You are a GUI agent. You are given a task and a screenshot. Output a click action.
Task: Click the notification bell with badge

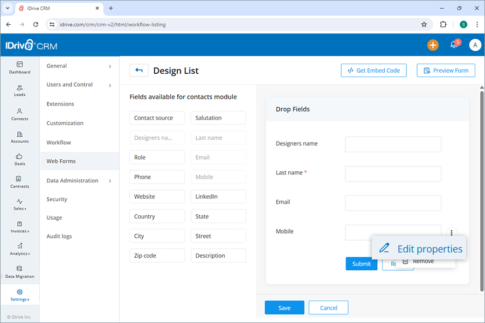coord(453,45)
